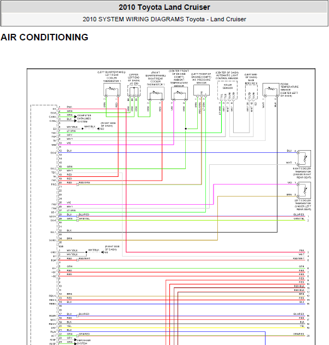Click the "RED/WHT" label beside pin 3
Screen dimensions: 329x345
point(84,258)
